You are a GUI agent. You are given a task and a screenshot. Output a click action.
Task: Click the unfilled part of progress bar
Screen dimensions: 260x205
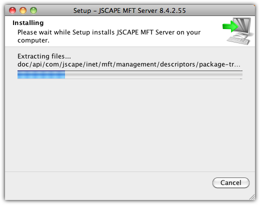[153, 74]
